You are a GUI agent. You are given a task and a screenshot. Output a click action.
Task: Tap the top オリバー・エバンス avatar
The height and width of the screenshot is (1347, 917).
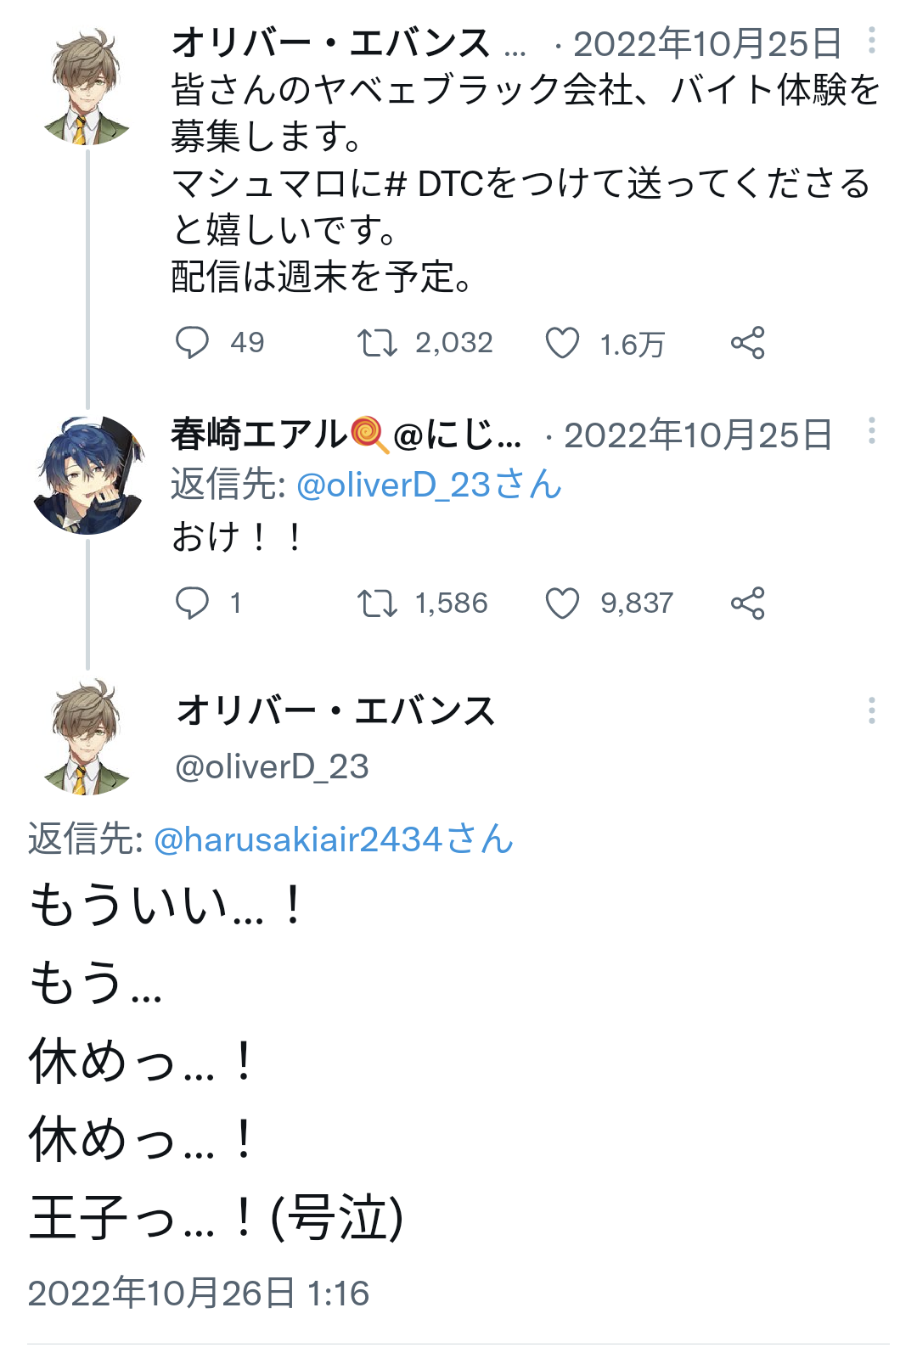click(88, 86)
